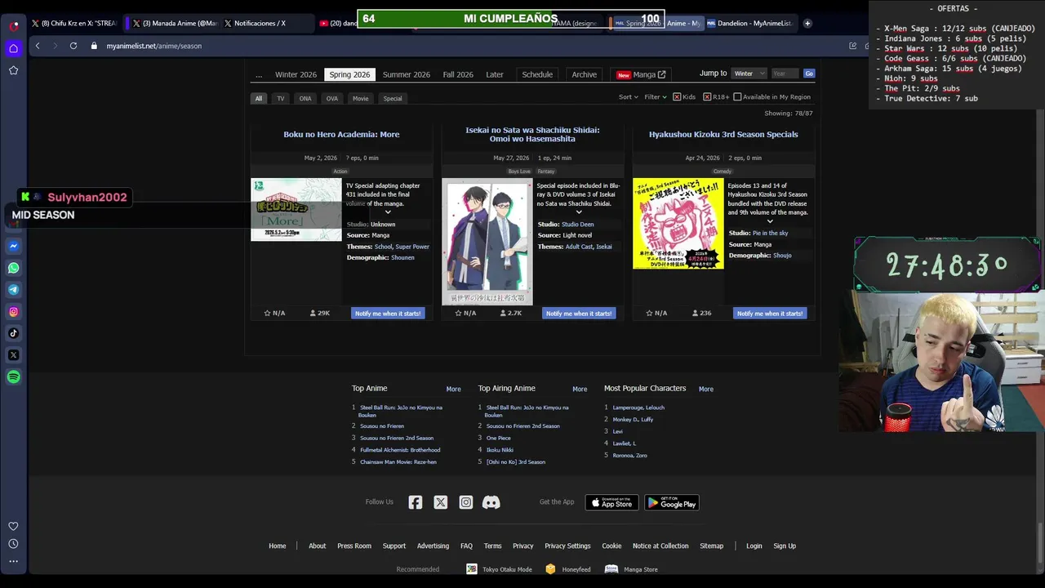Open the Jump to season Winter dropdown

tap(749, 73)
